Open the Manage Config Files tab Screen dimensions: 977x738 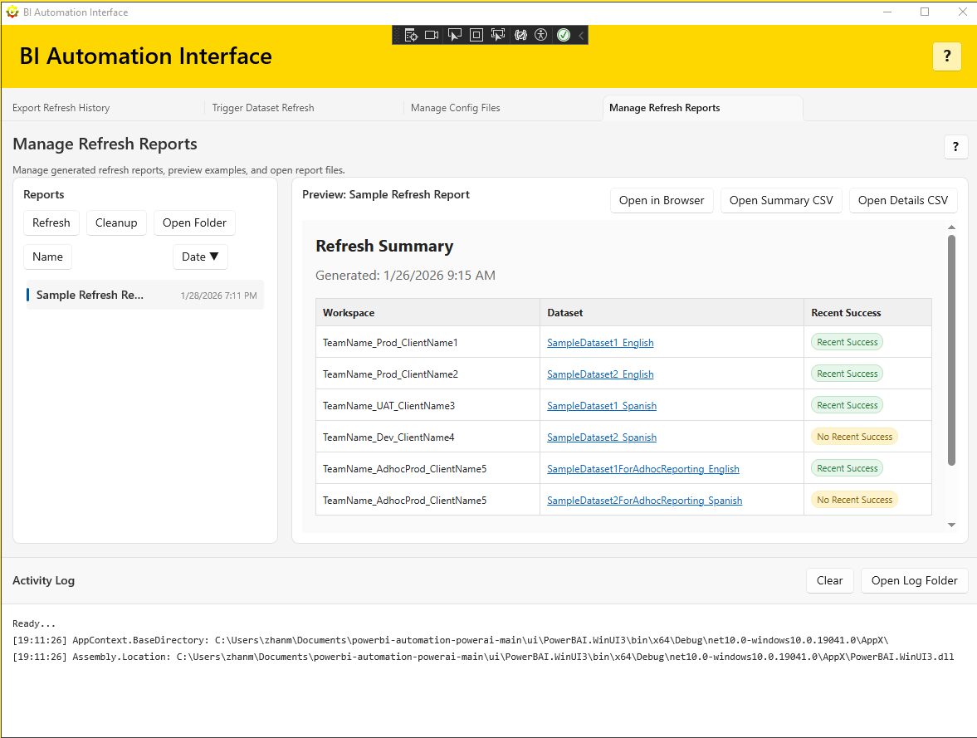coord(455,108)
